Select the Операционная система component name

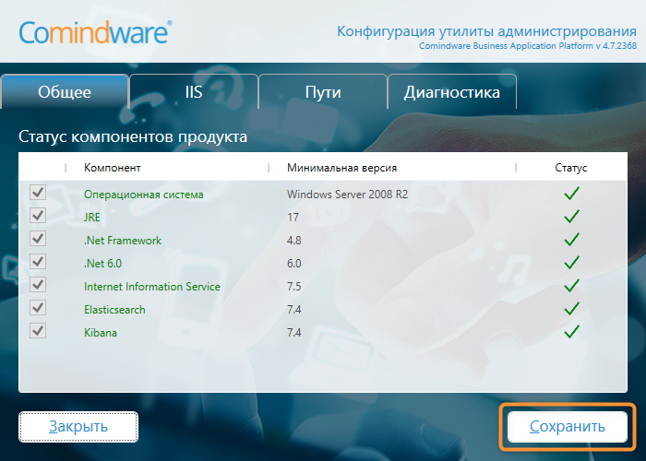click(x=143, y=195)
